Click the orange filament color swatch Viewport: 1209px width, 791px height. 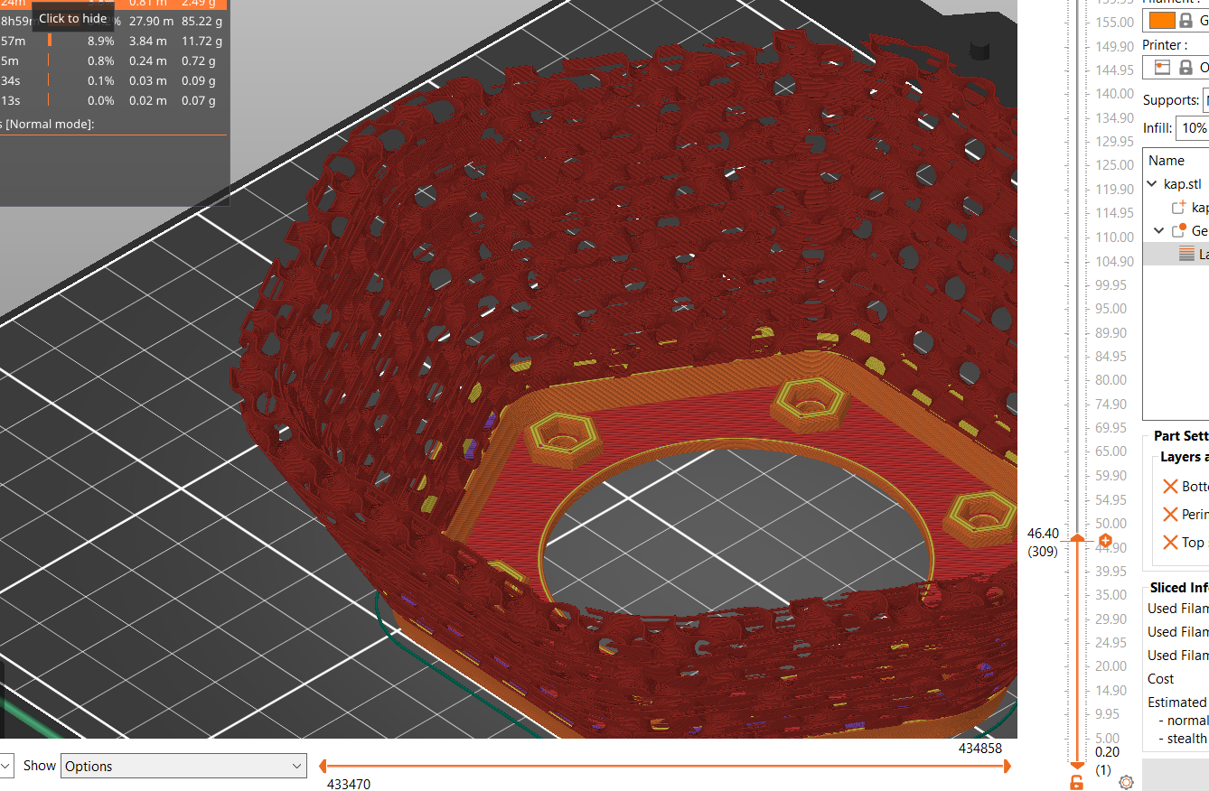1160,21
